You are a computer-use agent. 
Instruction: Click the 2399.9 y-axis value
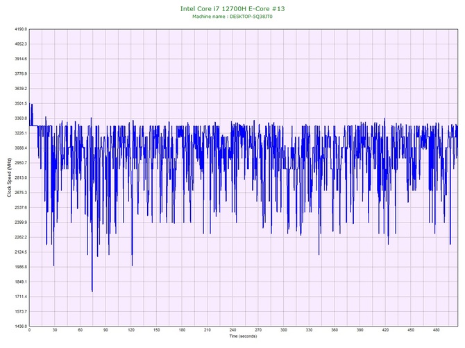[21, 222]
